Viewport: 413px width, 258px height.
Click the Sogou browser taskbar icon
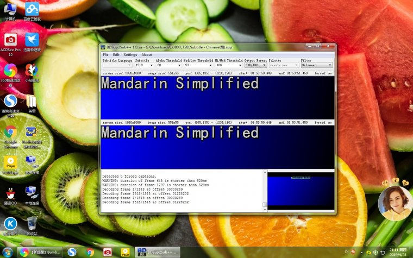pos(72,252)
